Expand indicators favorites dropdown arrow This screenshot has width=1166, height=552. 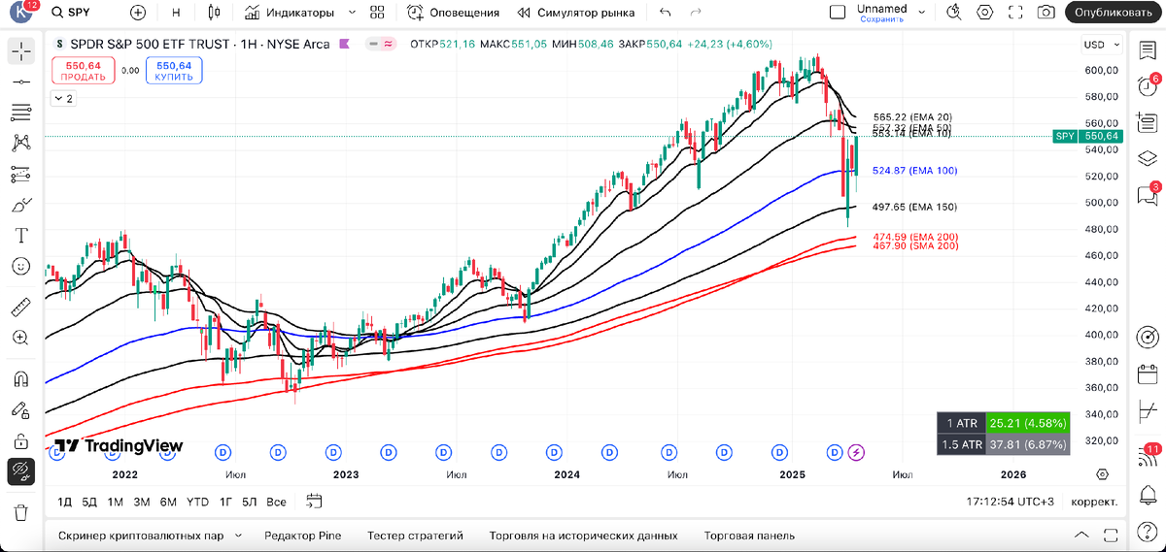tap(351, 13)
